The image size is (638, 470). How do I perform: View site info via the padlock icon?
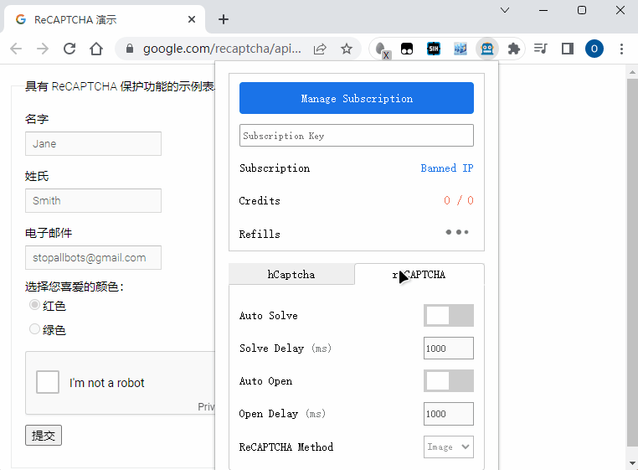point(130,49)
